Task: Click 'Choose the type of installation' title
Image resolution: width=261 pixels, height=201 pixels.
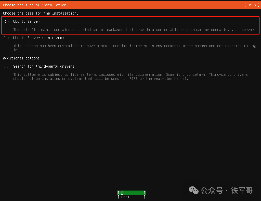Action: 35,5
